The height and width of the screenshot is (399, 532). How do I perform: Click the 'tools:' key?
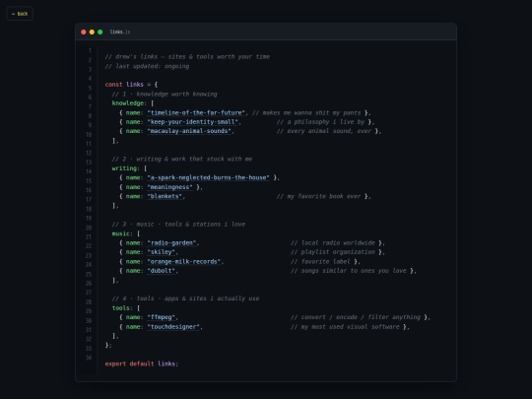(122, 308)
